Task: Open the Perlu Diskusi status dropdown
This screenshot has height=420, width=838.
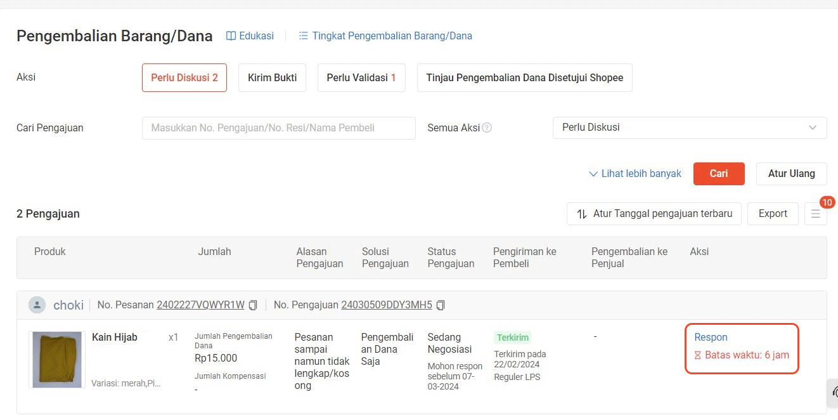Action: (x=689, y=128)
